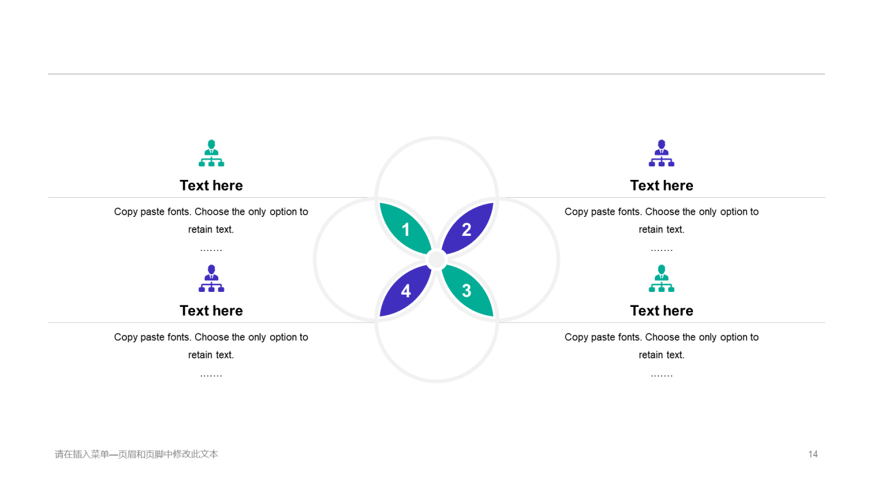This screenshot has height=491, width=873.
Task: Click the purple petal numbered 2
Action: point(467,229)
